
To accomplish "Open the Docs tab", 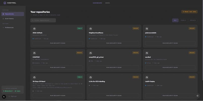I will click(x=108, y=3).
